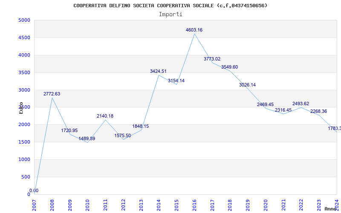Click the 2012 year axis label

123,205
